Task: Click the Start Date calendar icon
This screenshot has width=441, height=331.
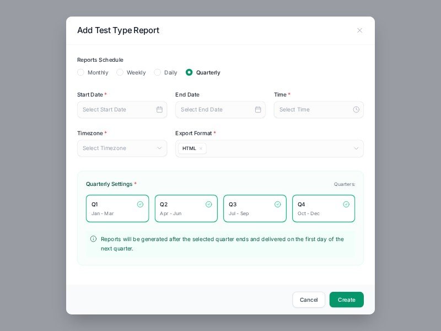Action: (159, 110)
